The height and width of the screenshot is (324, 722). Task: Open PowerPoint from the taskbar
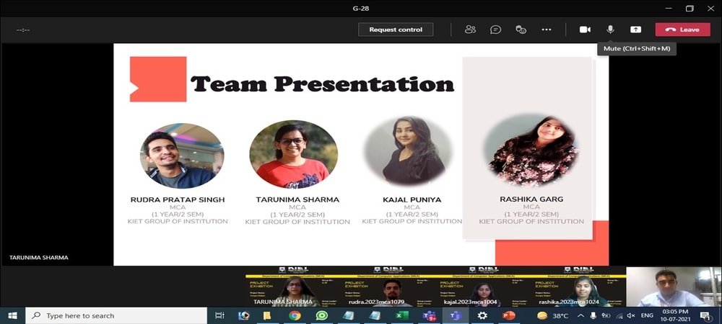pos(509,315)
